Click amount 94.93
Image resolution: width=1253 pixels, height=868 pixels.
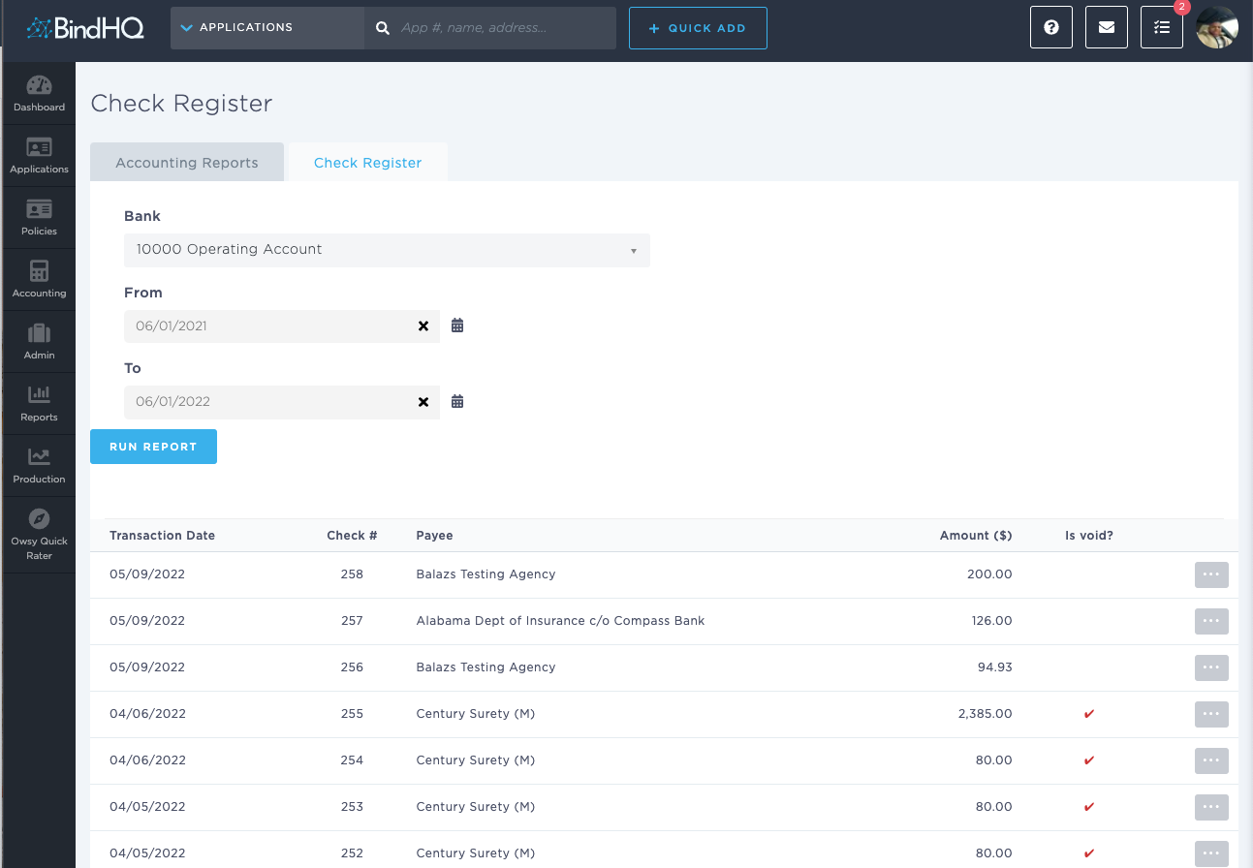pyautogui.click(x=994, y=667)
